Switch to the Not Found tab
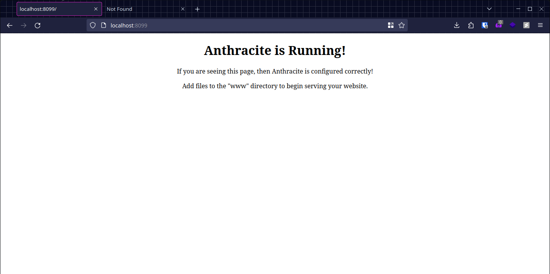550x274 pixels. (x=139, y=9)
